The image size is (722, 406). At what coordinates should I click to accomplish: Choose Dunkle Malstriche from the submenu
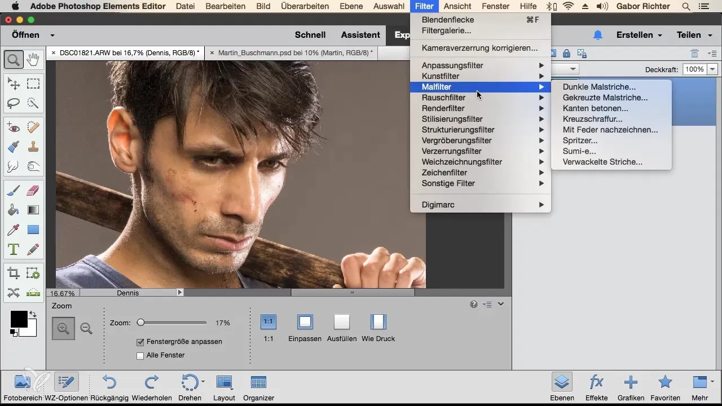599,87
